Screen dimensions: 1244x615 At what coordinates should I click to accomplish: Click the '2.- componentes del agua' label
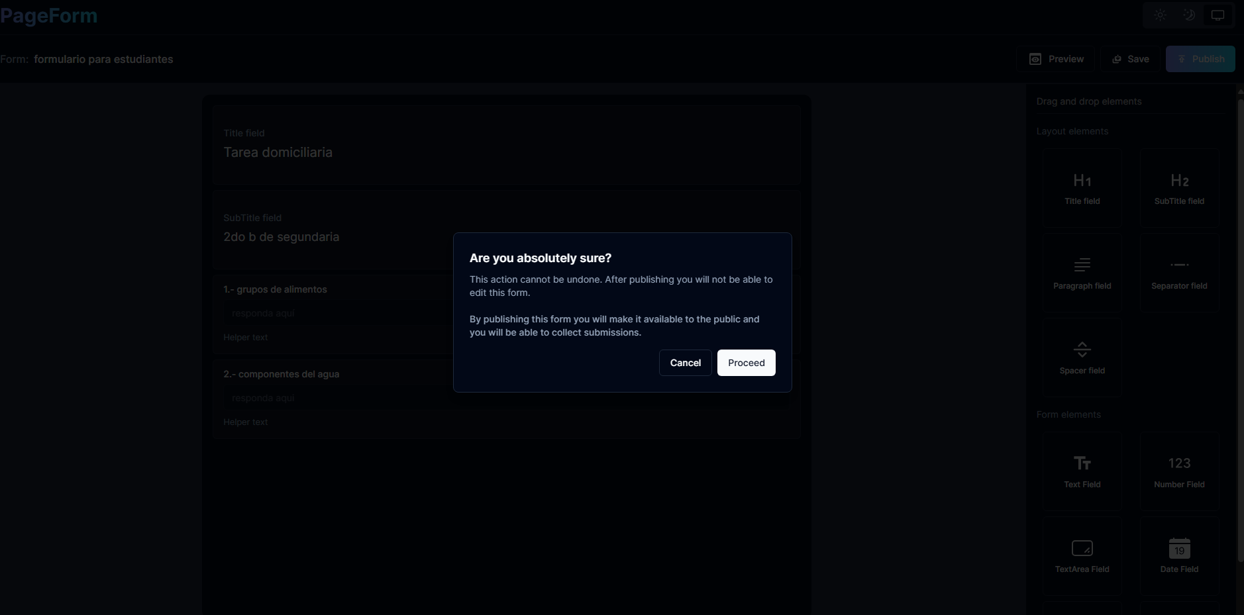(x=282, y=374)
